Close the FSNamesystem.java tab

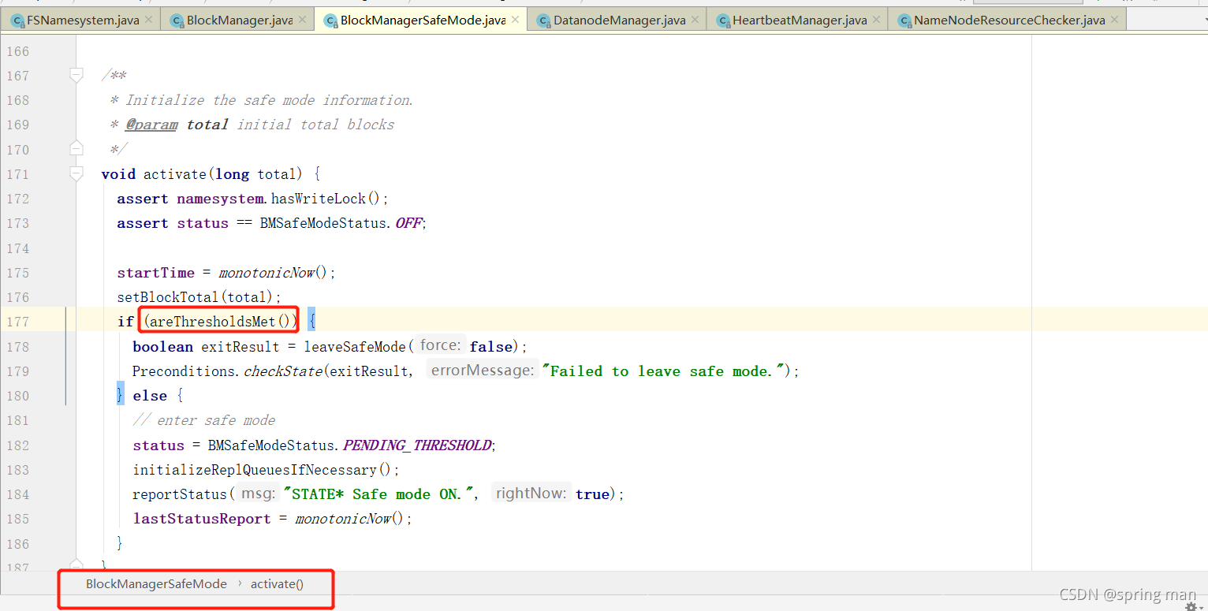[149, 20]
